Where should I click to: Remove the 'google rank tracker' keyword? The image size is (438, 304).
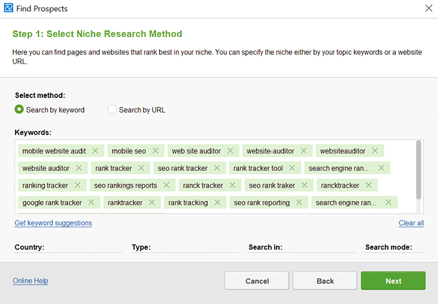pos(91,202)
